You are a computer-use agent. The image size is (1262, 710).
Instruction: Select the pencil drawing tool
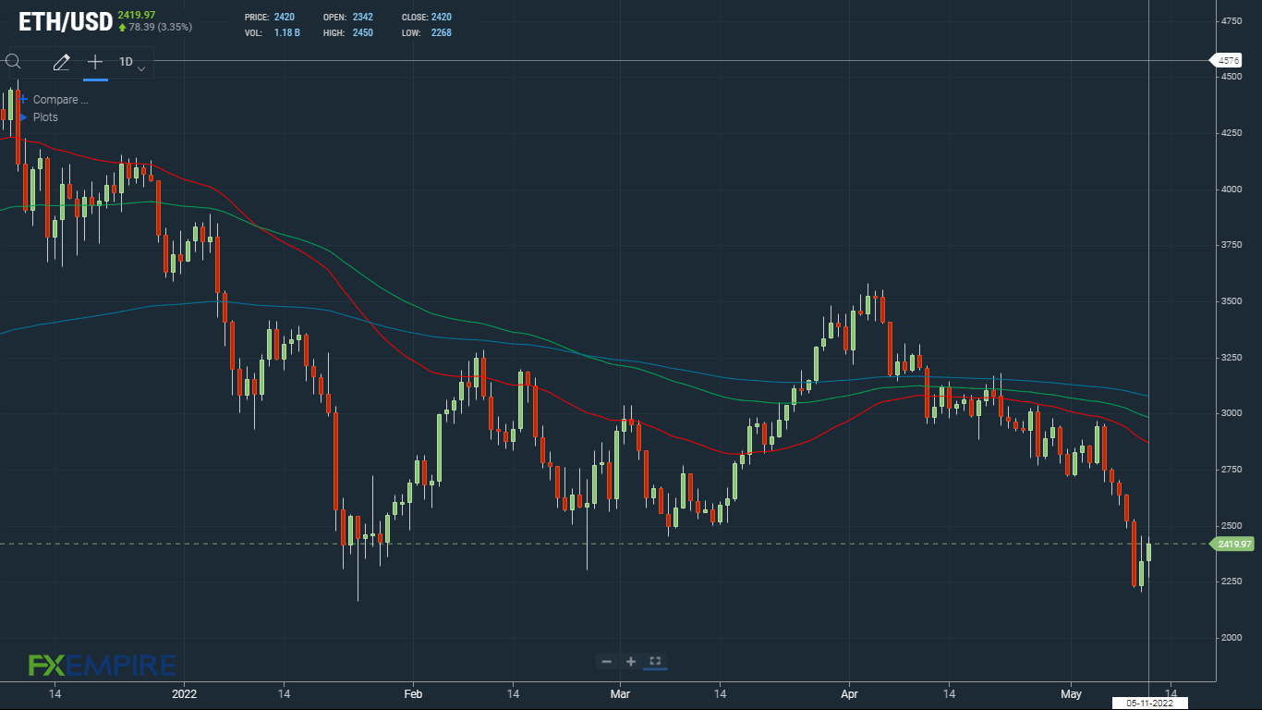click(x=61, y=63)
